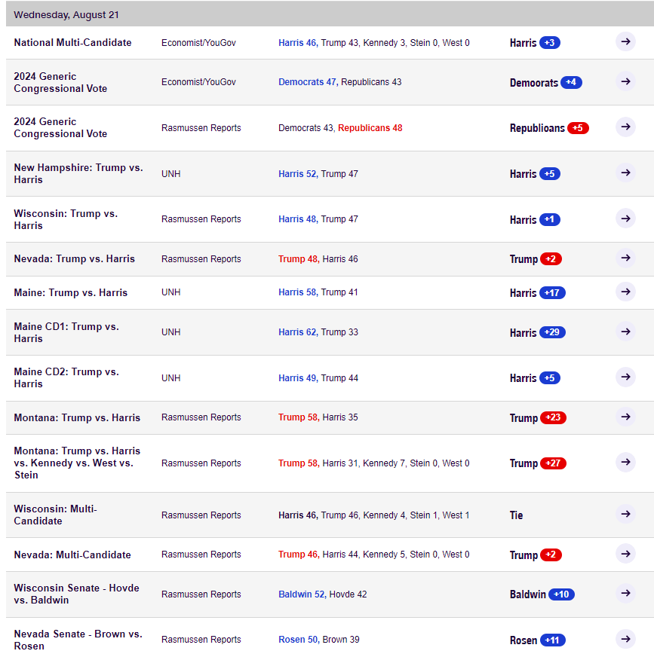The height and width of the screenshot is (657, 654).
Task: Click result 'Harris 58, Trump 41'
Action: [x=318, y=292]
